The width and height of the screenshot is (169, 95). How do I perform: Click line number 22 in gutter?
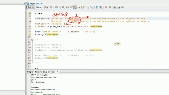coord(29,68)
